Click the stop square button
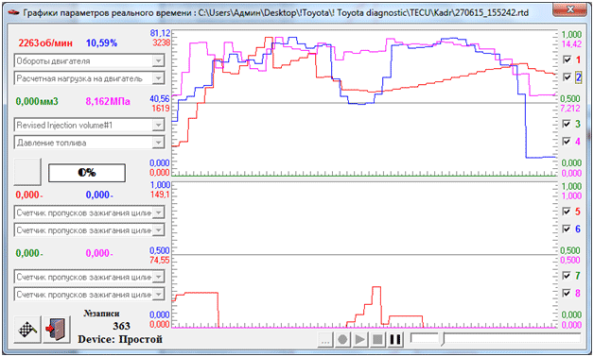Image resolution: width=594 pixels, height=357 pixels. (377, 339)
